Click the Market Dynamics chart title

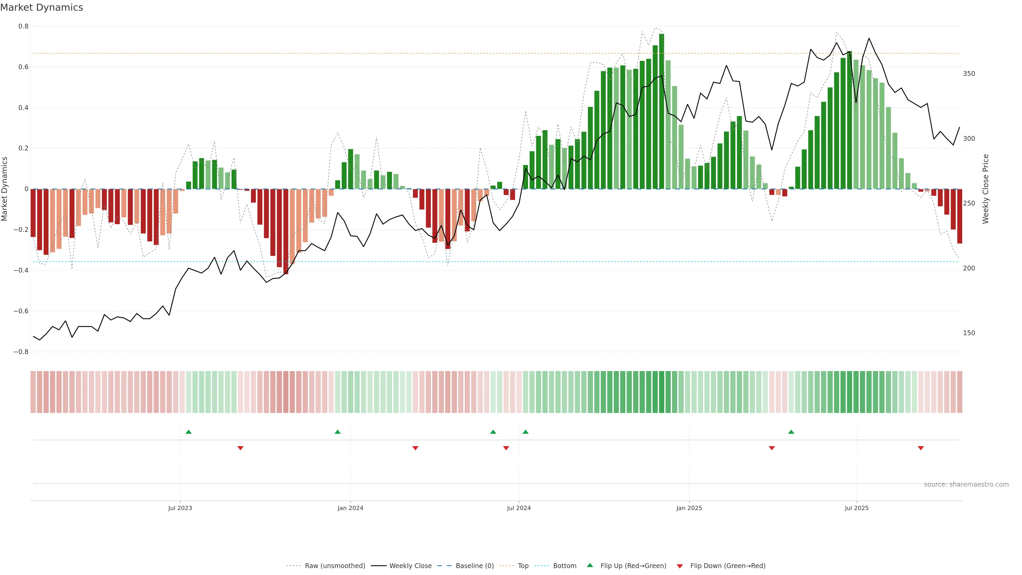[42, 7]
